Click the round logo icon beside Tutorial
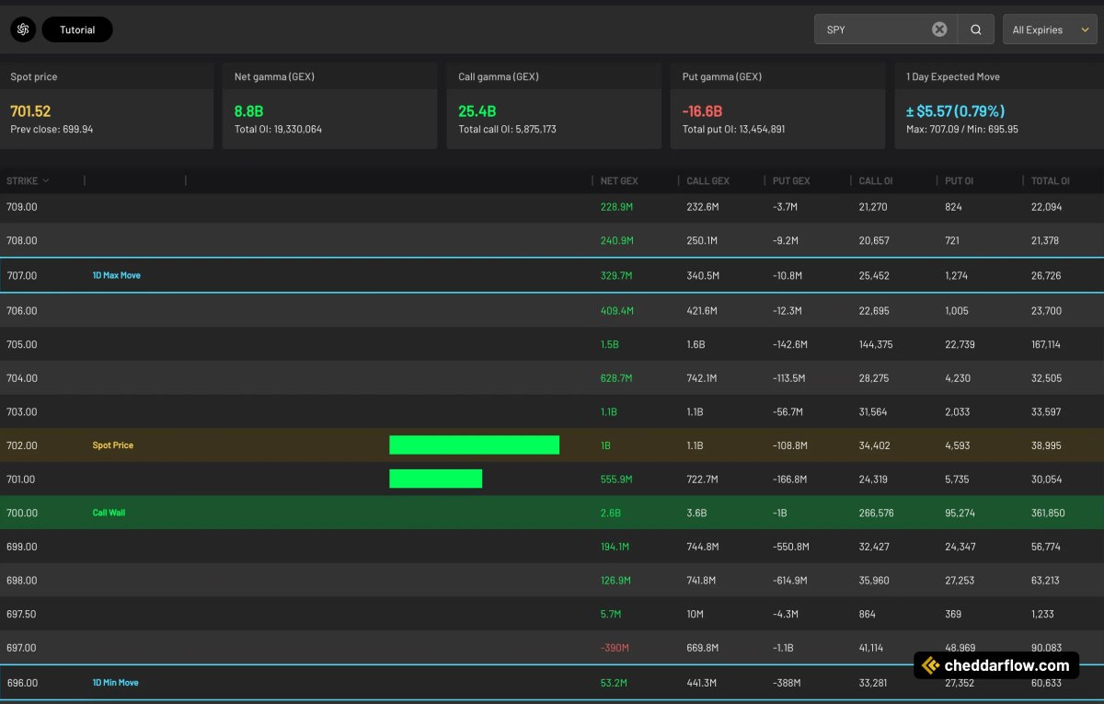Screen dimensions: 1104x704 pyautogui.click(x=23, y=29)
